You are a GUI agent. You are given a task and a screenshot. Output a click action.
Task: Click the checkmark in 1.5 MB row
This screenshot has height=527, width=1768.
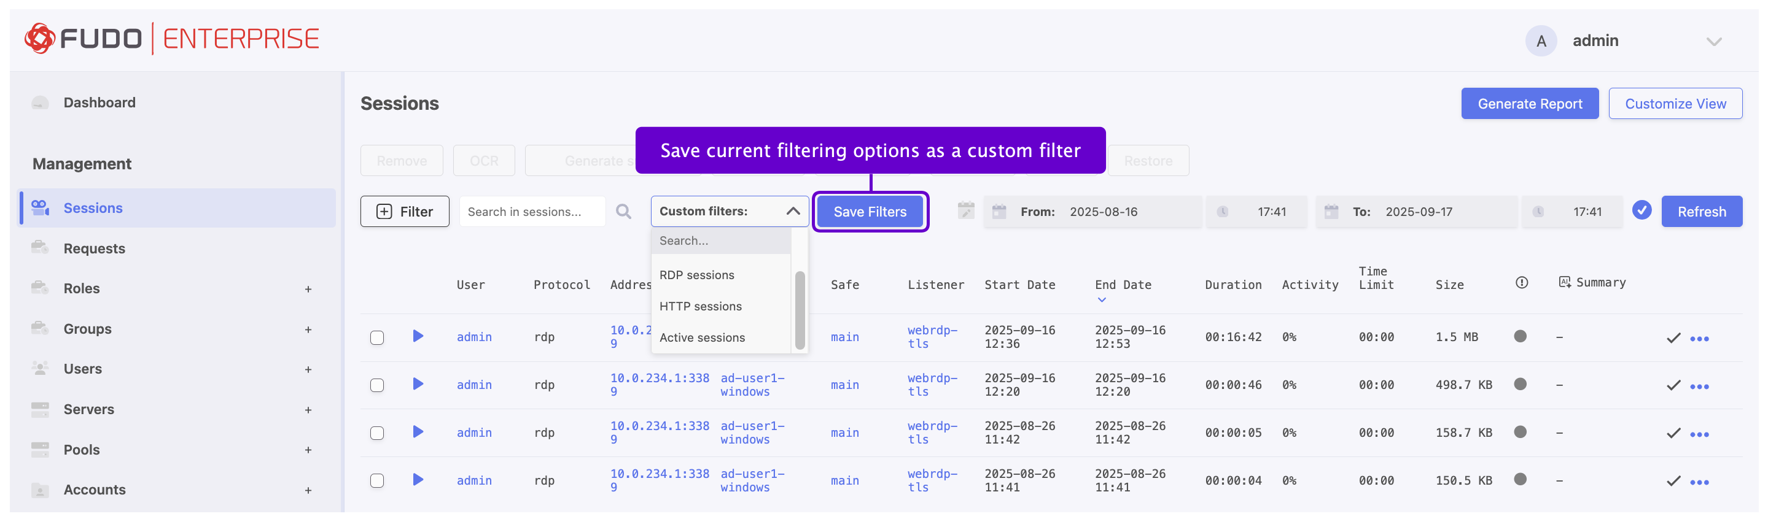click(x=1673, y=337)
